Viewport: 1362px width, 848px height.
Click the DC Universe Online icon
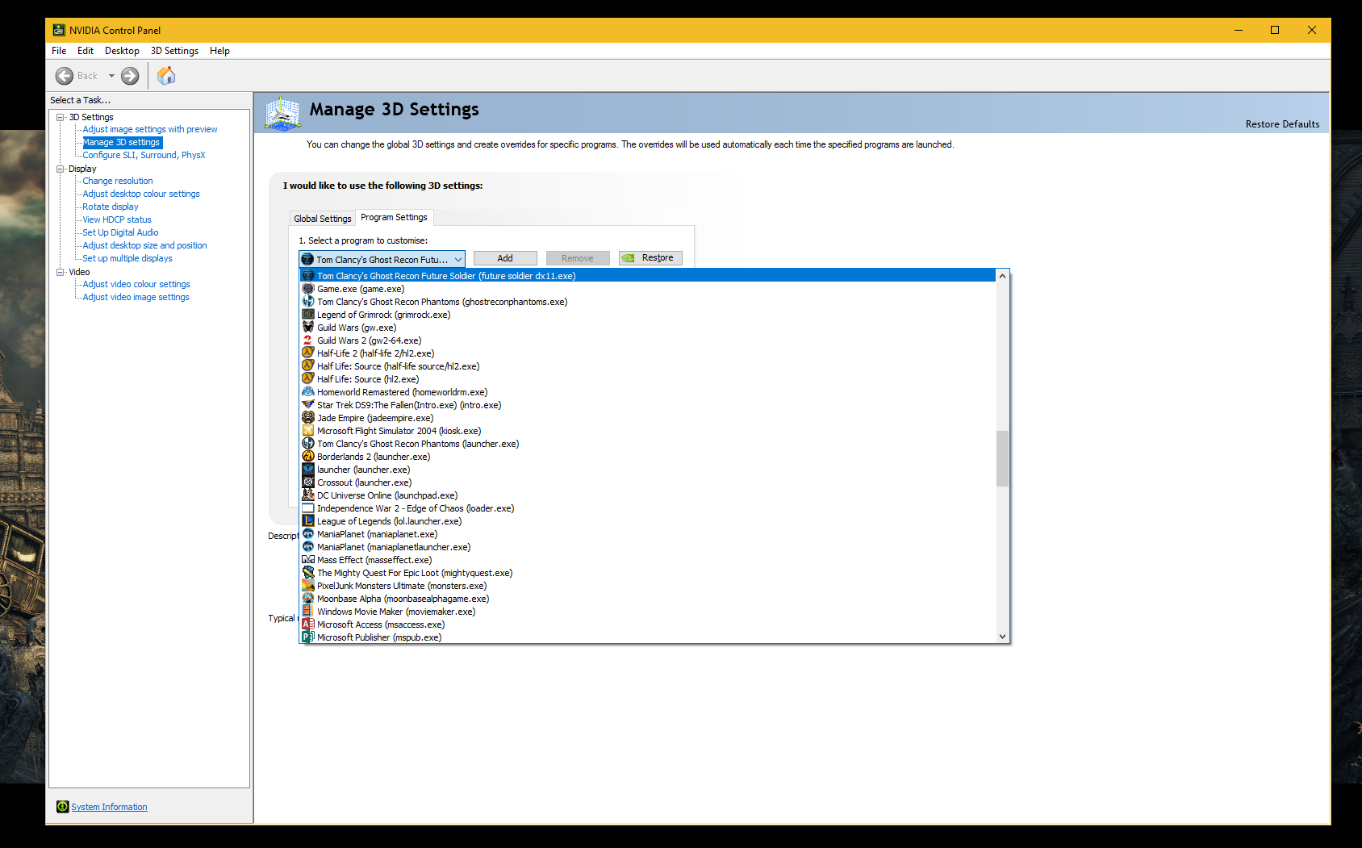click(x=307, y=495)
